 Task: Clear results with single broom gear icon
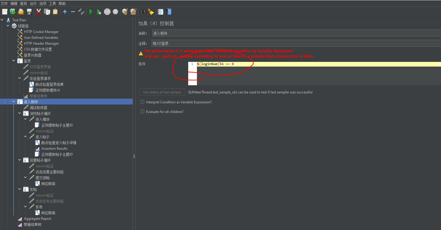coord(125,12)
